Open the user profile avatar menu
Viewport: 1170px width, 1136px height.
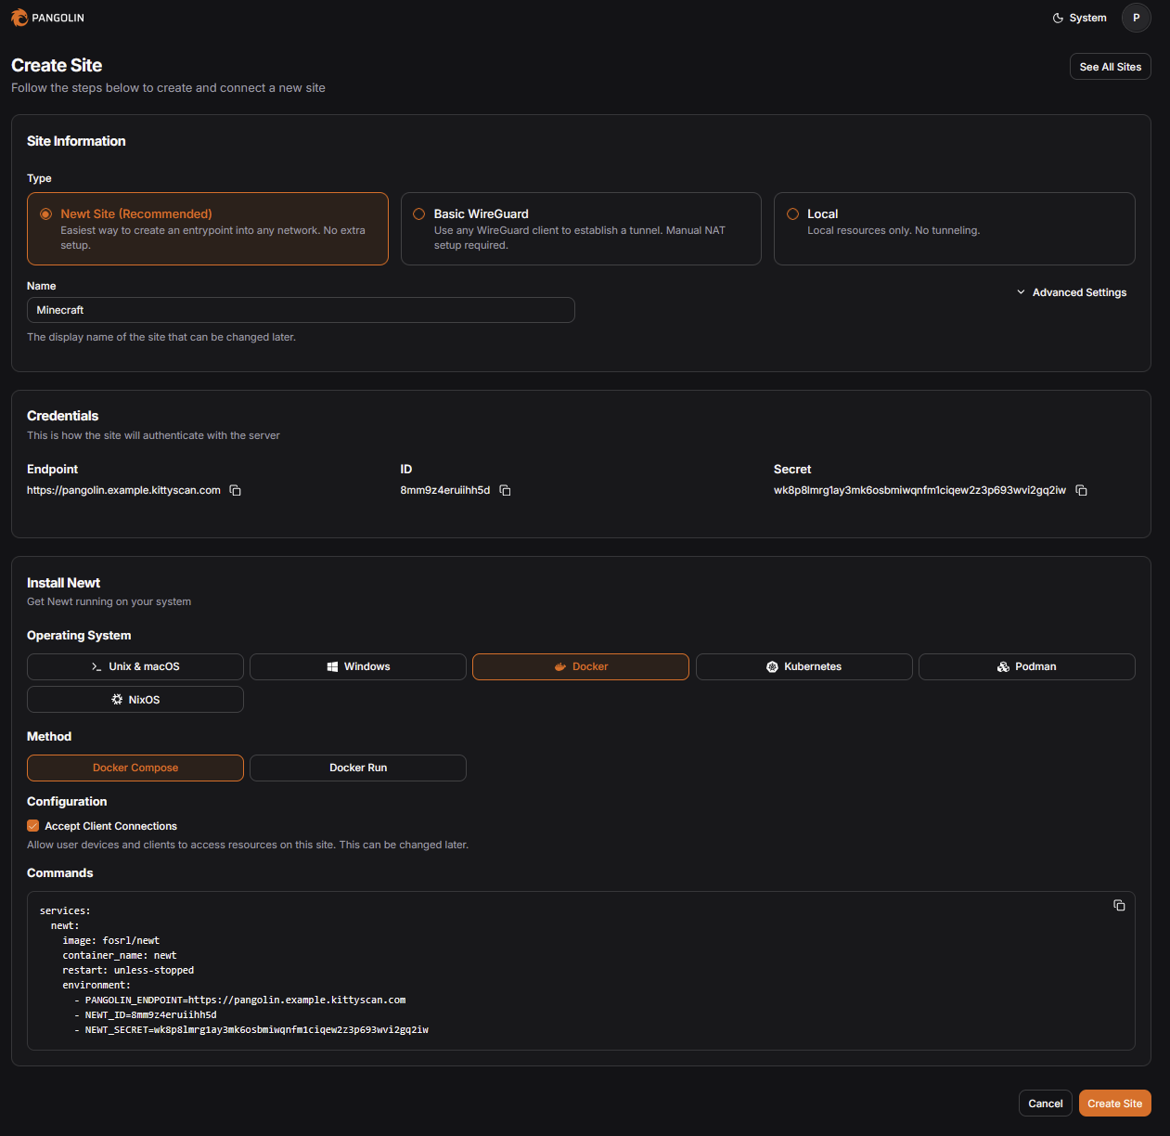[1136, 17]
